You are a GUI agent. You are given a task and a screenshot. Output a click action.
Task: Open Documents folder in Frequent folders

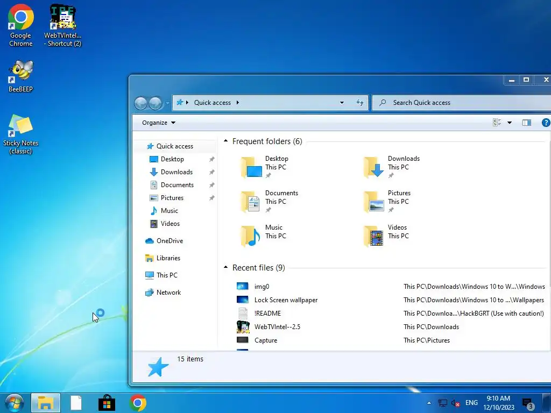(269, 202)
